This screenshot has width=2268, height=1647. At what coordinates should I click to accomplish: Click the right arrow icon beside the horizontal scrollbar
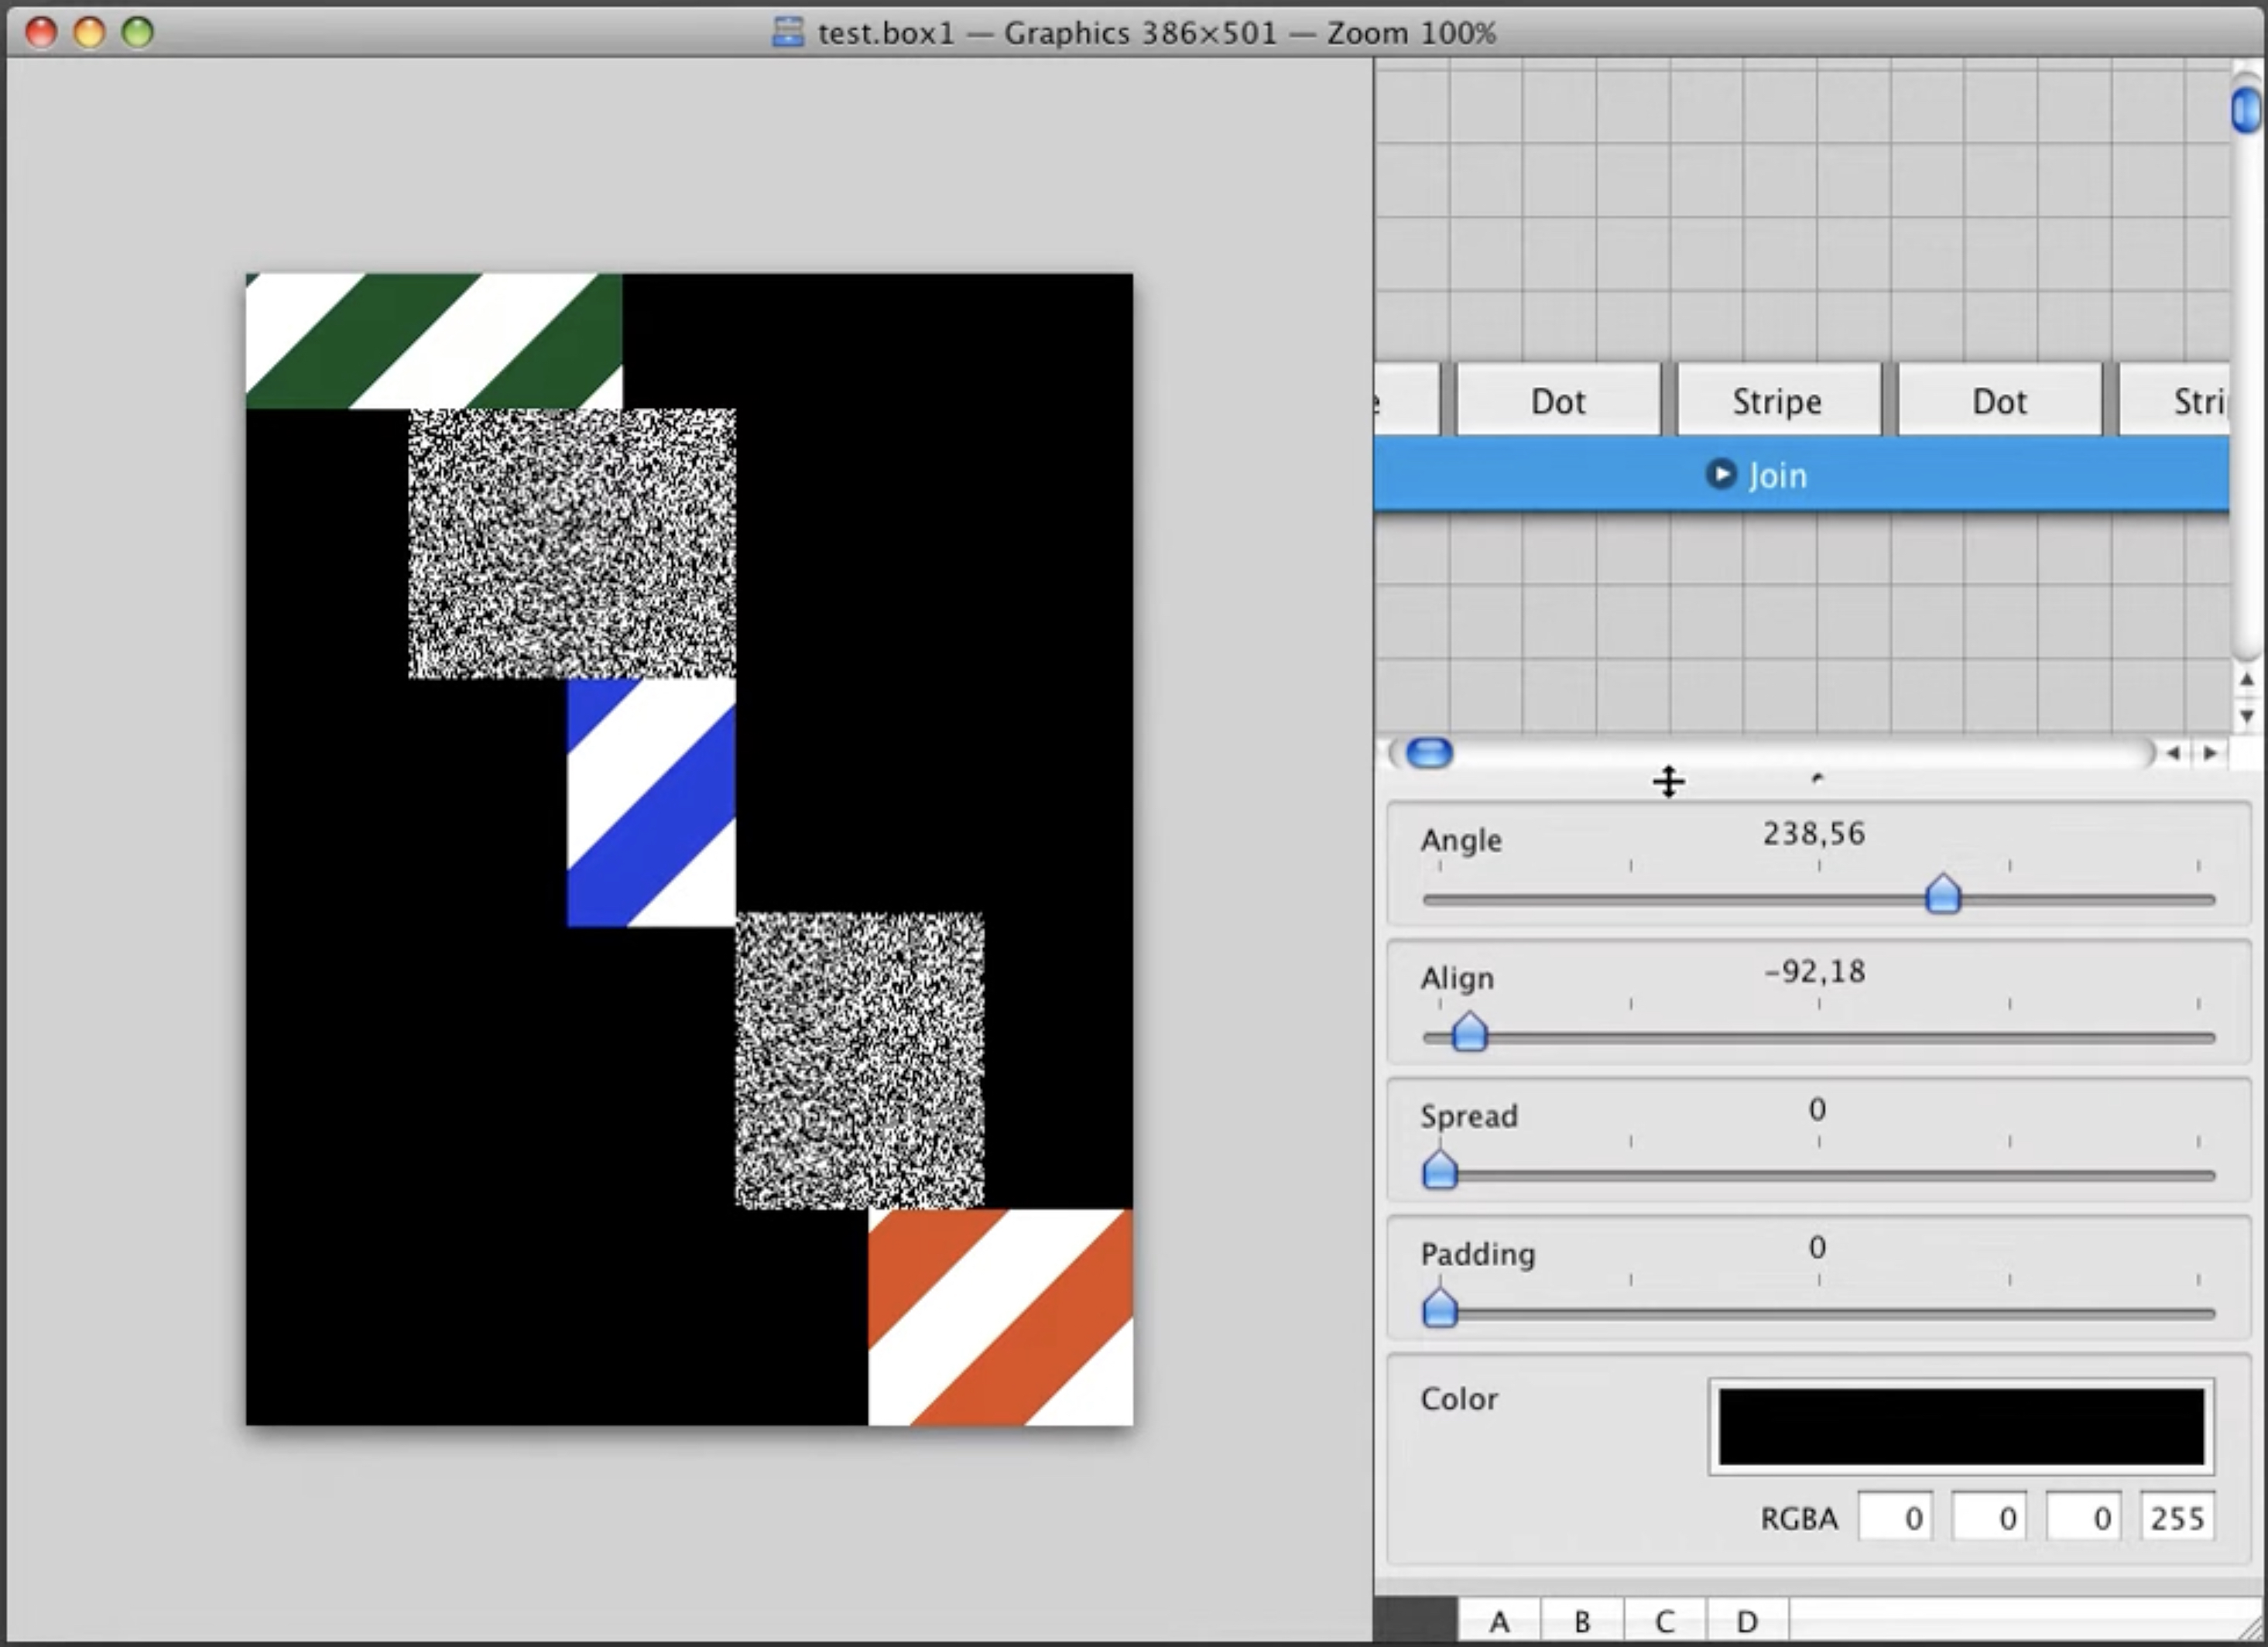coord(2210,753)
